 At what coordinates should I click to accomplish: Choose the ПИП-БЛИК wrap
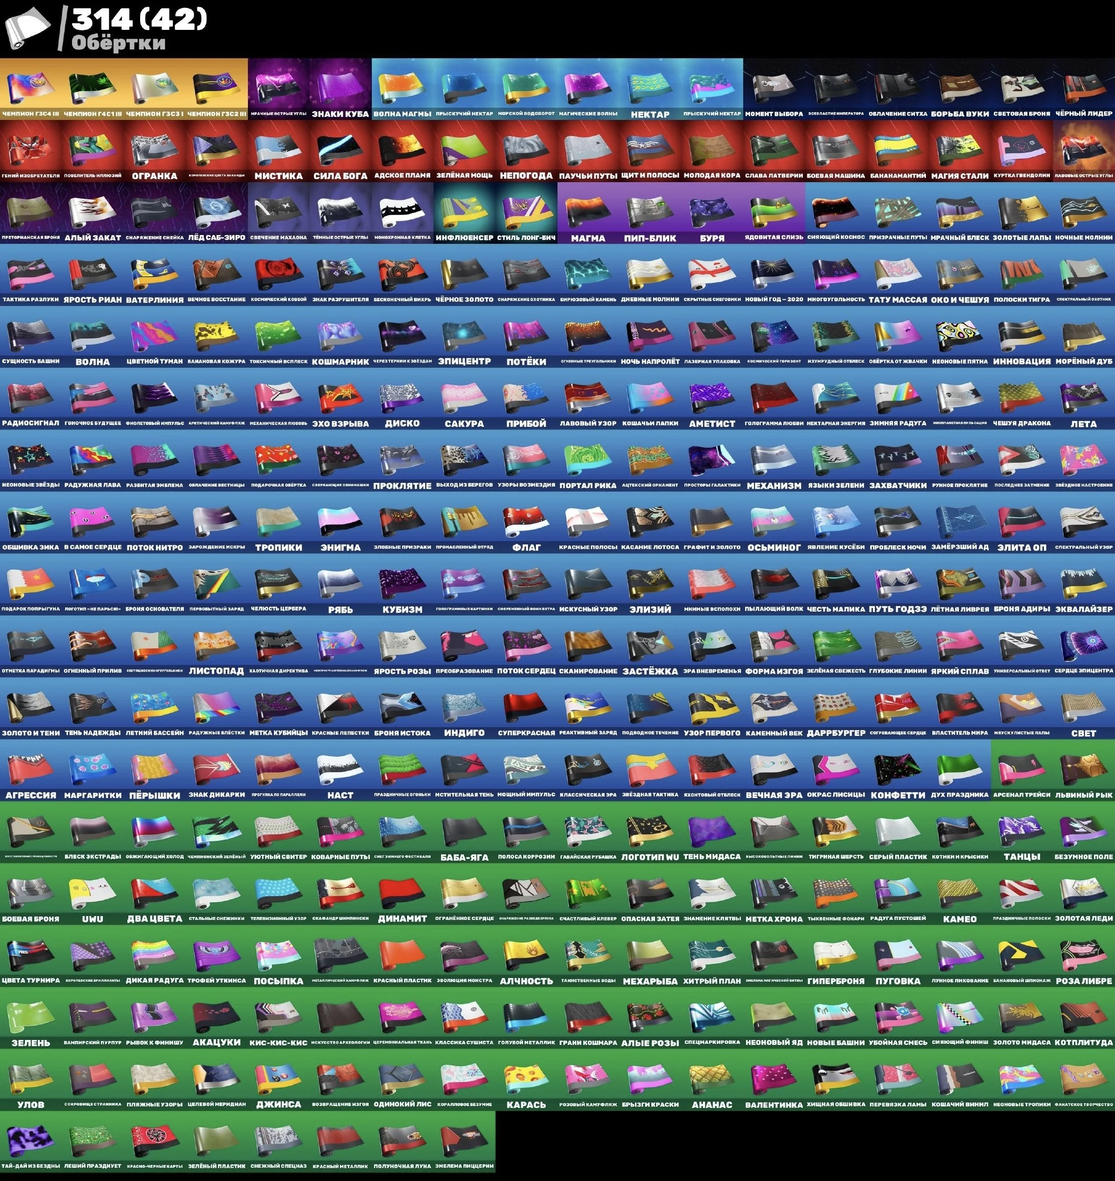pyautogui.click(x=650, y=212)
